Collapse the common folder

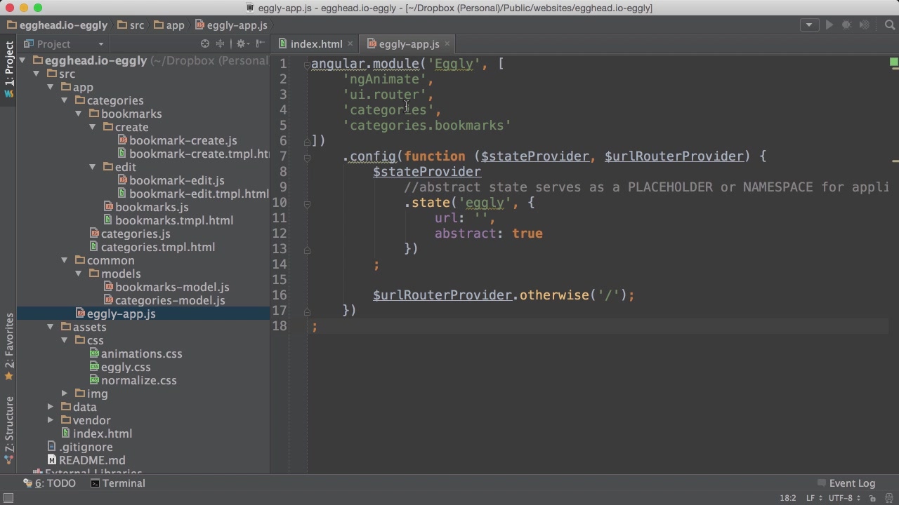pyautogui.click(x=65, y=260)
